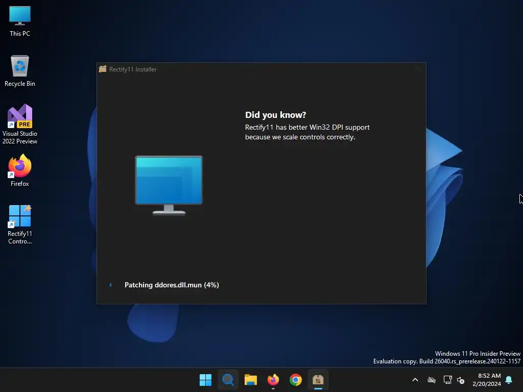Click the 'Patching ddores.dll.mun (4%)' status text
Screen dimensions: 523x392
pyautogui.click(x=172, y=285)
